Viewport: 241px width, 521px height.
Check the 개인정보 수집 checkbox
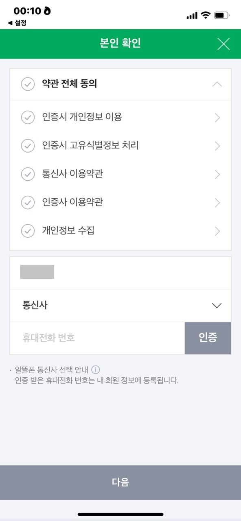click(28, 231)
